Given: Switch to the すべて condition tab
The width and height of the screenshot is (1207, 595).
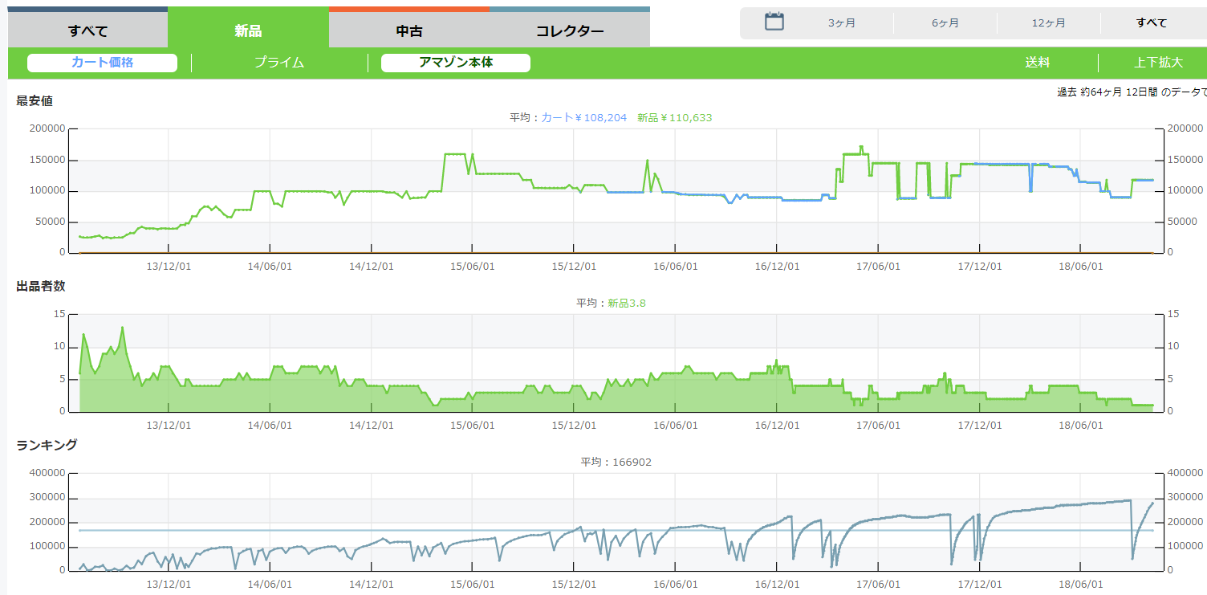Looking at the screenshot, I should (x=87, y=31).
